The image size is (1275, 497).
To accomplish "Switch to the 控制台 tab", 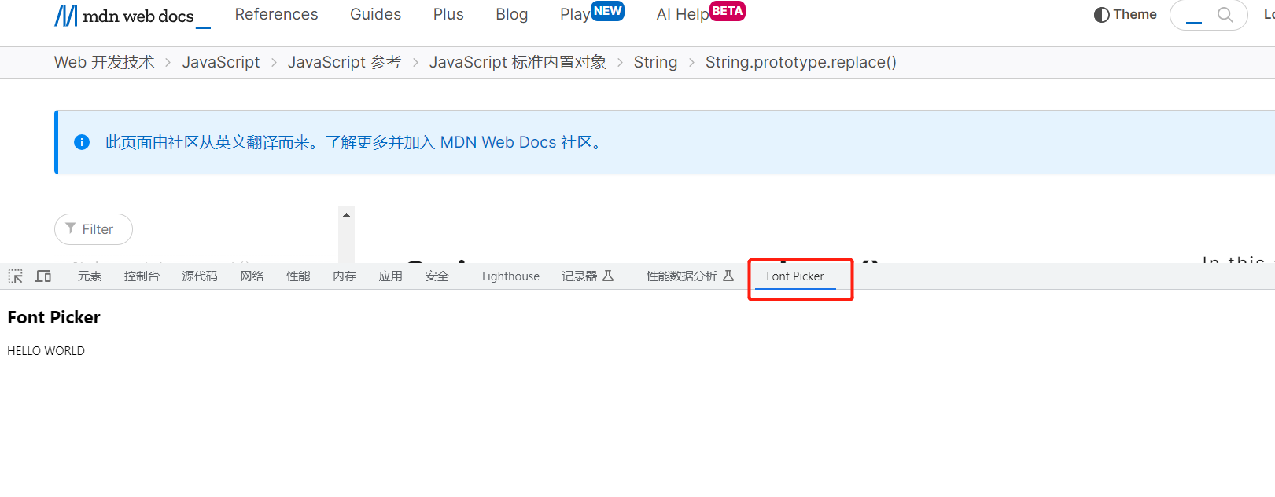I will pos(142,276).
